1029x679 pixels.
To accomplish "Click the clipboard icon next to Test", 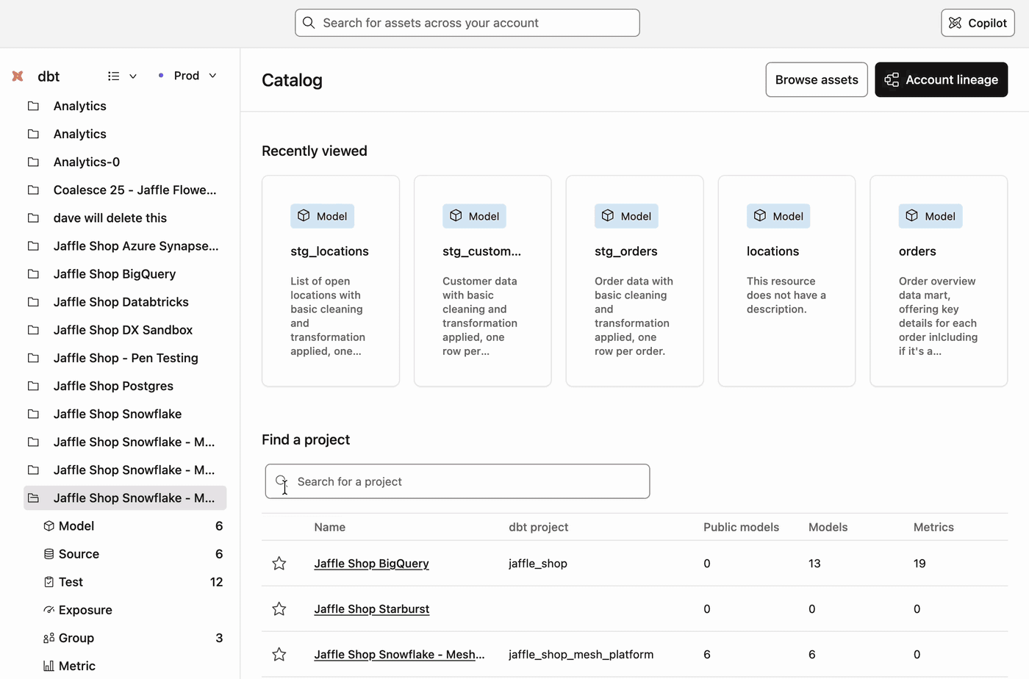I will (x=49, y=582).
